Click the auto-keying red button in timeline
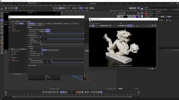This screenshot has width=179, height=100. (x=80, y=92)
